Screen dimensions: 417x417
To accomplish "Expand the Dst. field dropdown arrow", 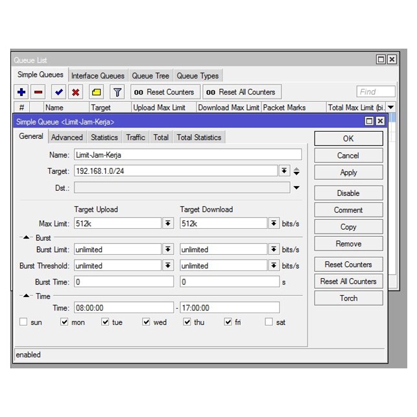I will pos(296,188).
